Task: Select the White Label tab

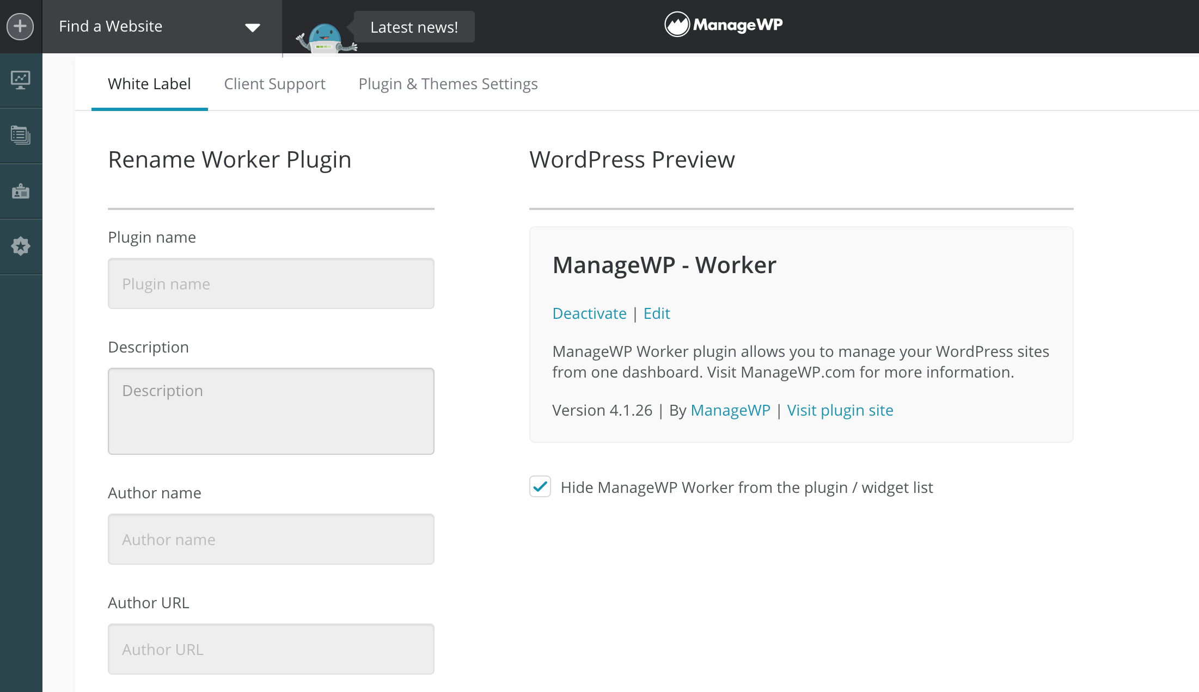Action: click(149, 83)
